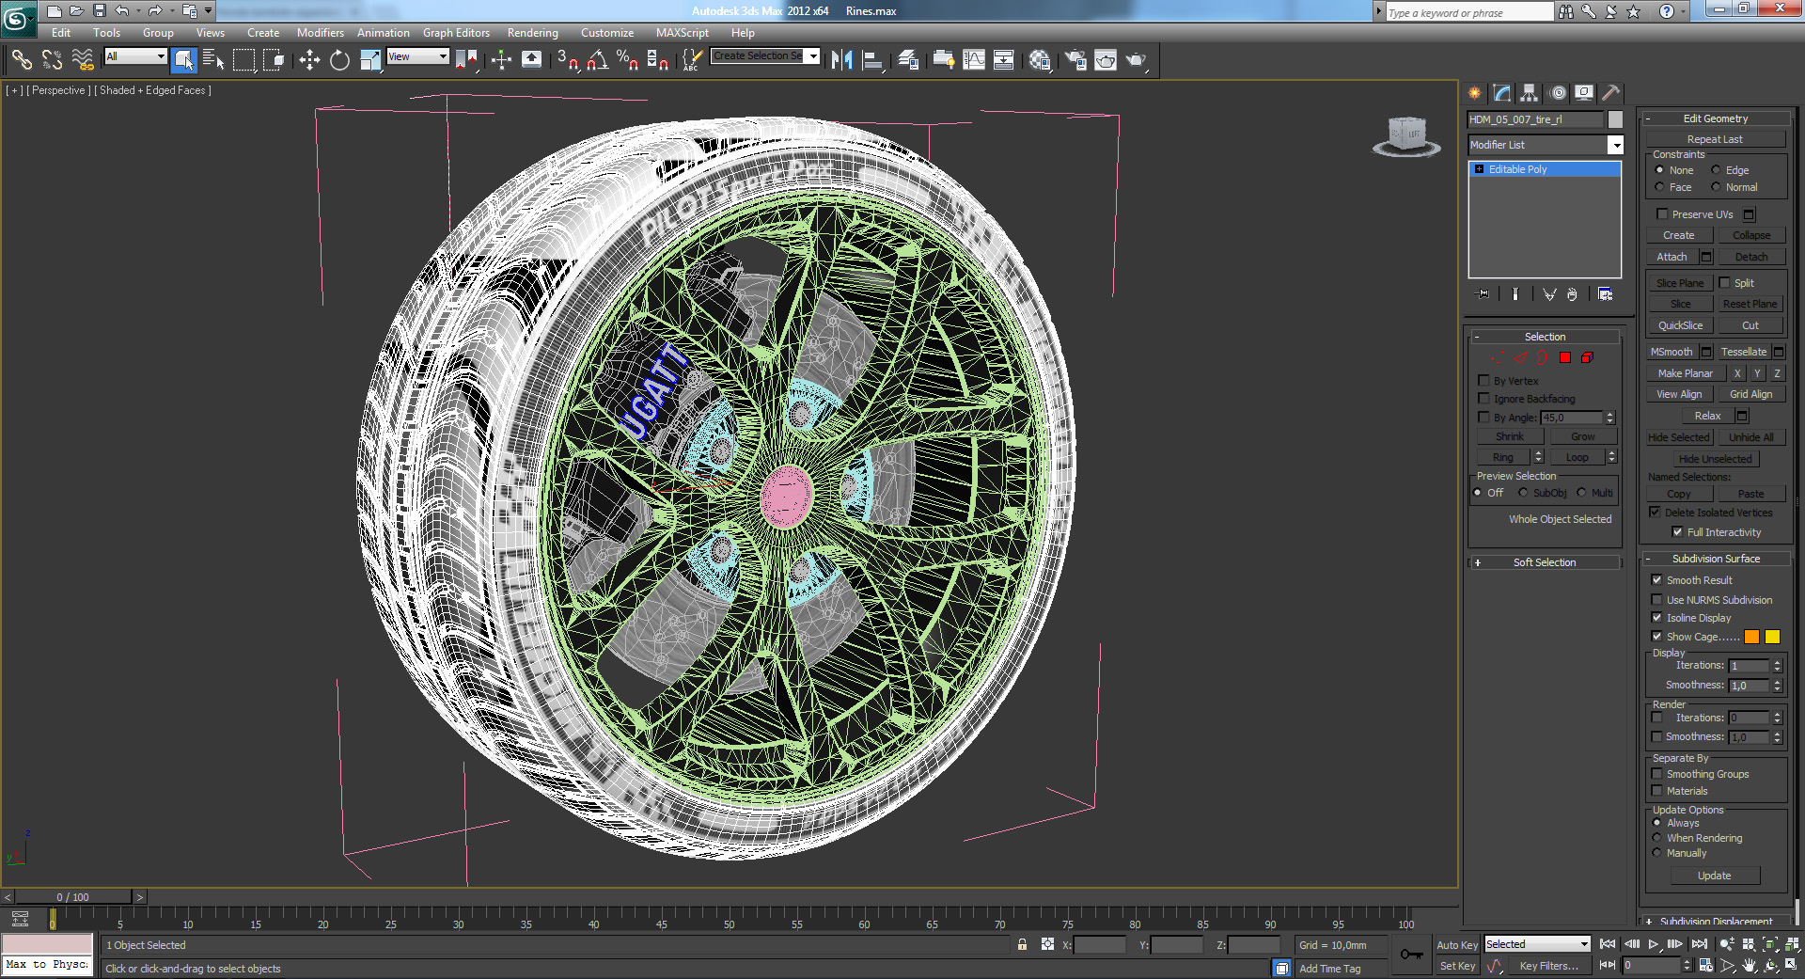This screenshot has height=979, width=1805.
Task: Activate the Select and Move tool
Action: click(x=309, y=60)
